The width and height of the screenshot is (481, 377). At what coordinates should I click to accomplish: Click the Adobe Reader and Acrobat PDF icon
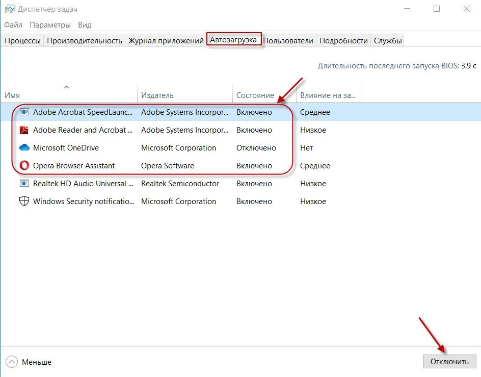[x=24, y=130]
